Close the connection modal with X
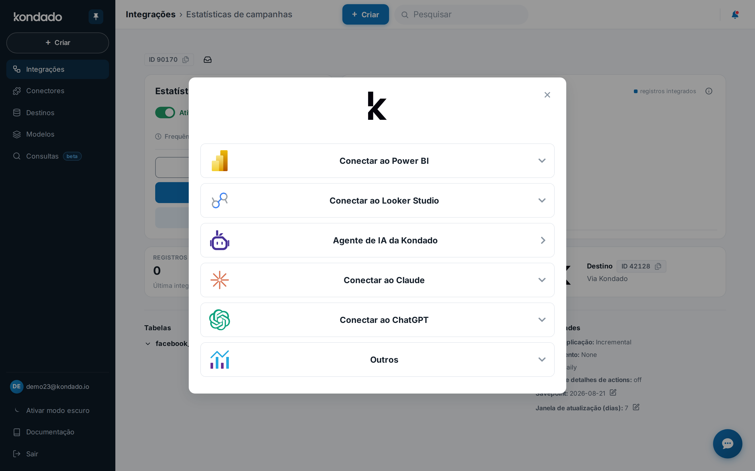This screenshot has width=755, height=471. click(547, 95)
